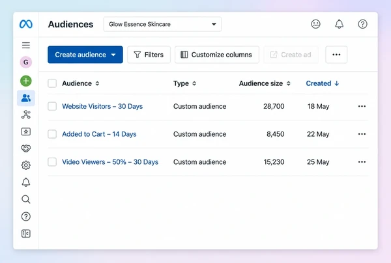Open options for Video Viewers row
The width and height of the screenshot is (391, 263).
[x=362, y=162]
